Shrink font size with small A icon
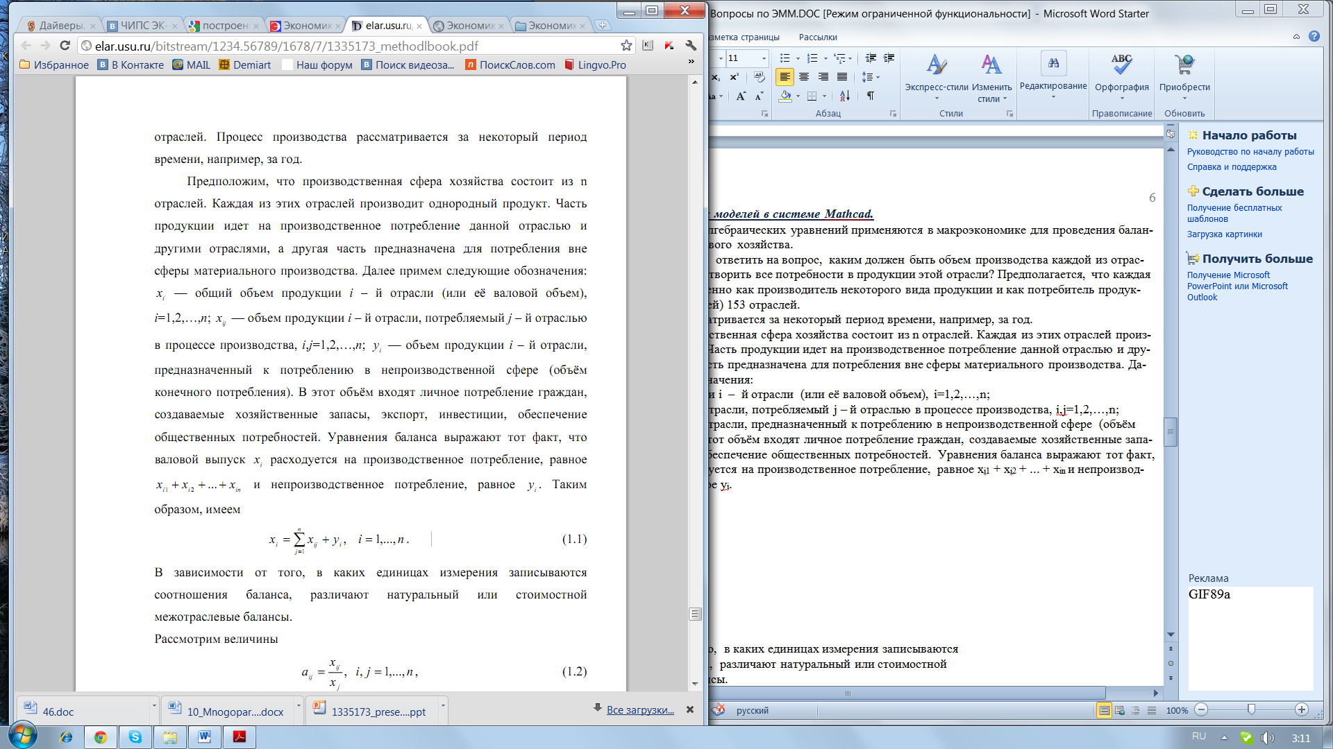The image size is (1333, 749). click(x=759, y=96)
